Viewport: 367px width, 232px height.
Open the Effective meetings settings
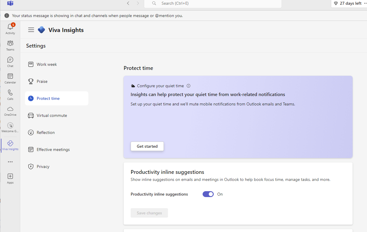click(x=53, y=149)
